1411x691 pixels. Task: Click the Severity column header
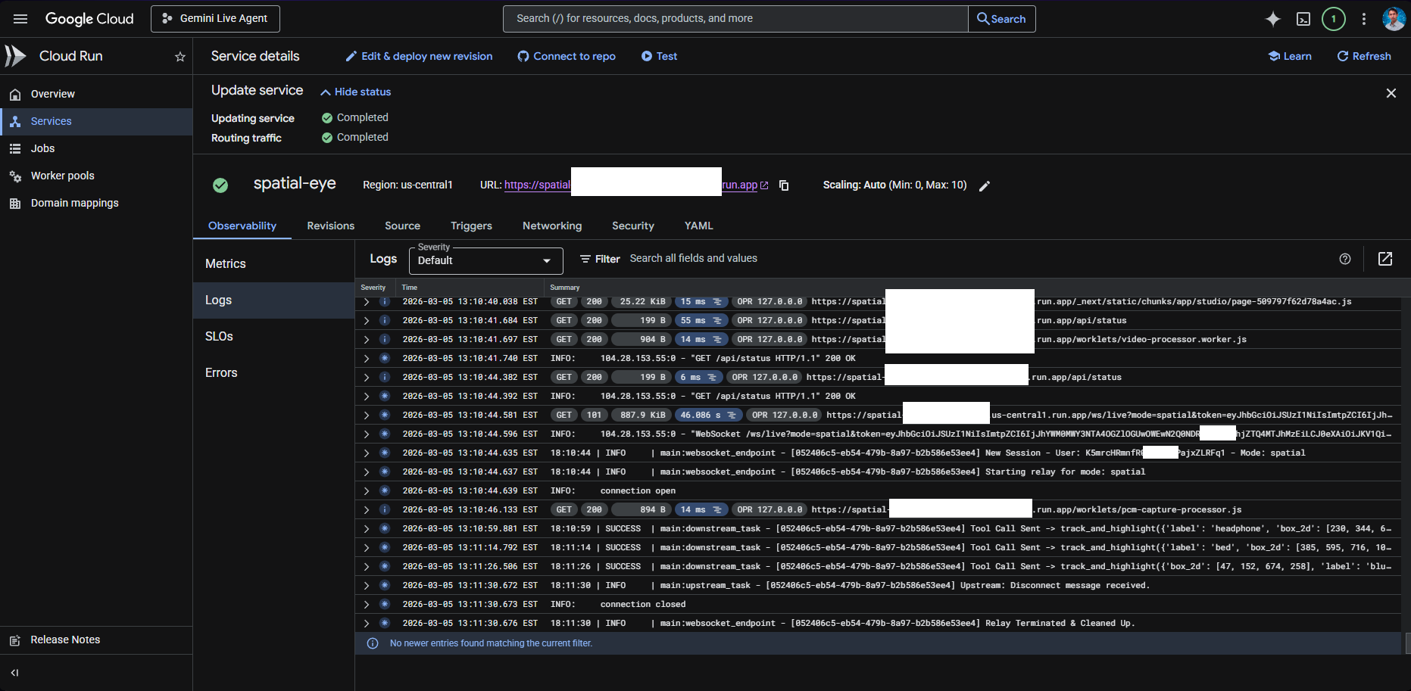(x=373, y=288)
